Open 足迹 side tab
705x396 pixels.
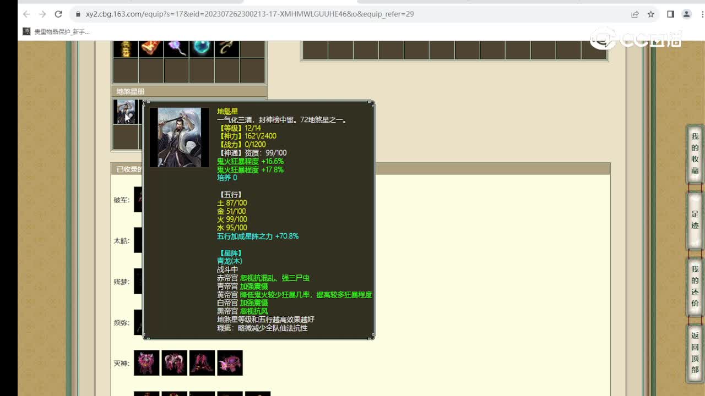pos(695,220)
